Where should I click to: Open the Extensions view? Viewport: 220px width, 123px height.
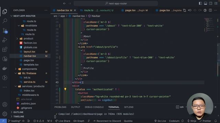tap(4, 49)
